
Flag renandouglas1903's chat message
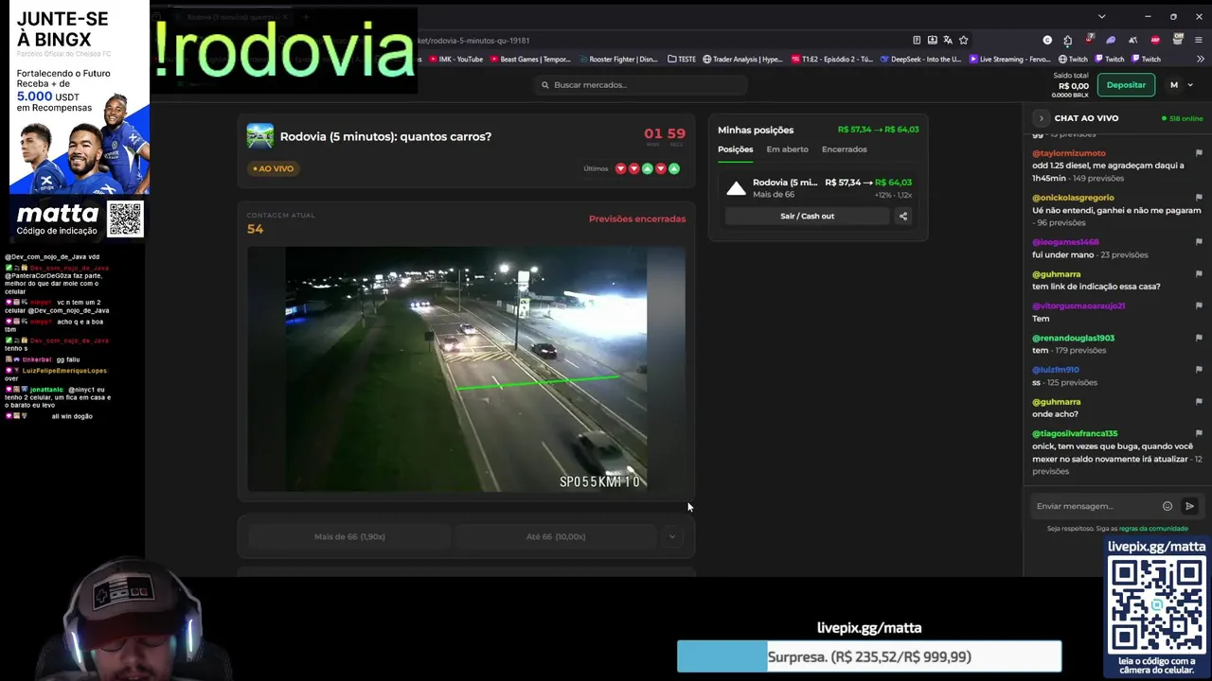pyautogui.click(x=1199, y=338)
